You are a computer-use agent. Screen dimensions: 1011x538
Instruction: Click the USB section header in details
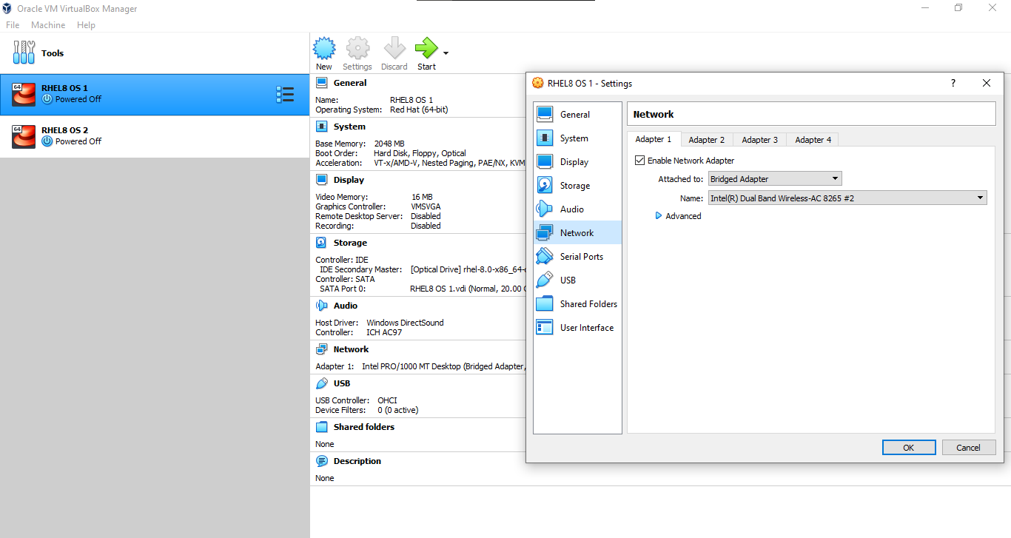coord(342,383)
